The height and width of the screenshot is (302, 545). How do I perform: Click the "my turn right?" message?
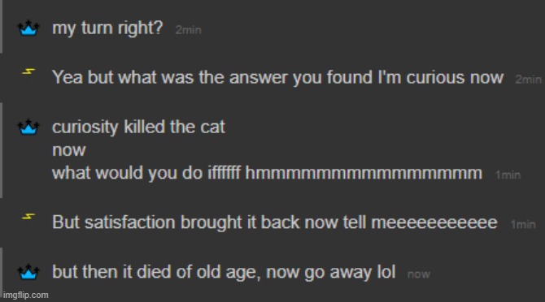click(x=107, y=28)
